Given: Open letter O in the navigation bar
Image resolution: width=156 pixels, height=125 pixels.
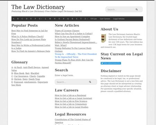Looking at the screenshot, I should point(59,19).
